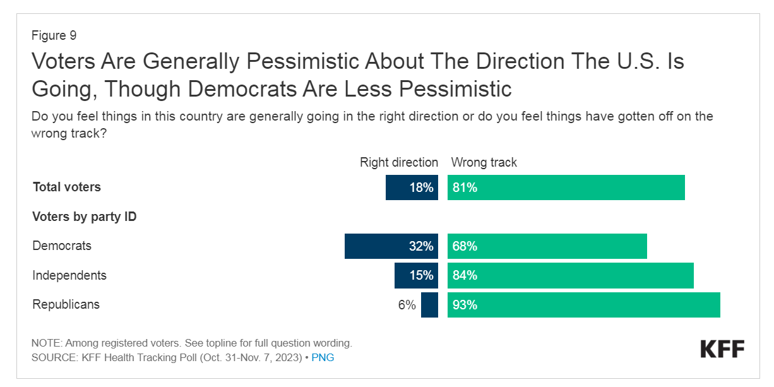Click the Independents 84% green bar

pyautogui.click(x=570, y=276)
